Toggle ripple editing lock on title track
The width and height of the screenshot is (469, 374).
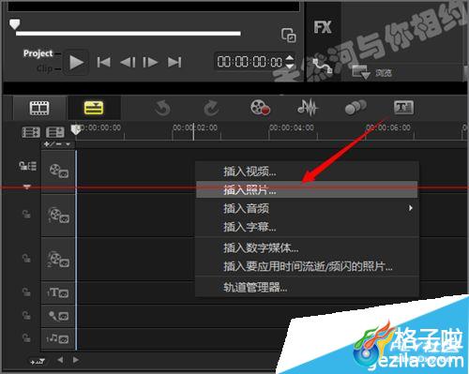[26, 292]
